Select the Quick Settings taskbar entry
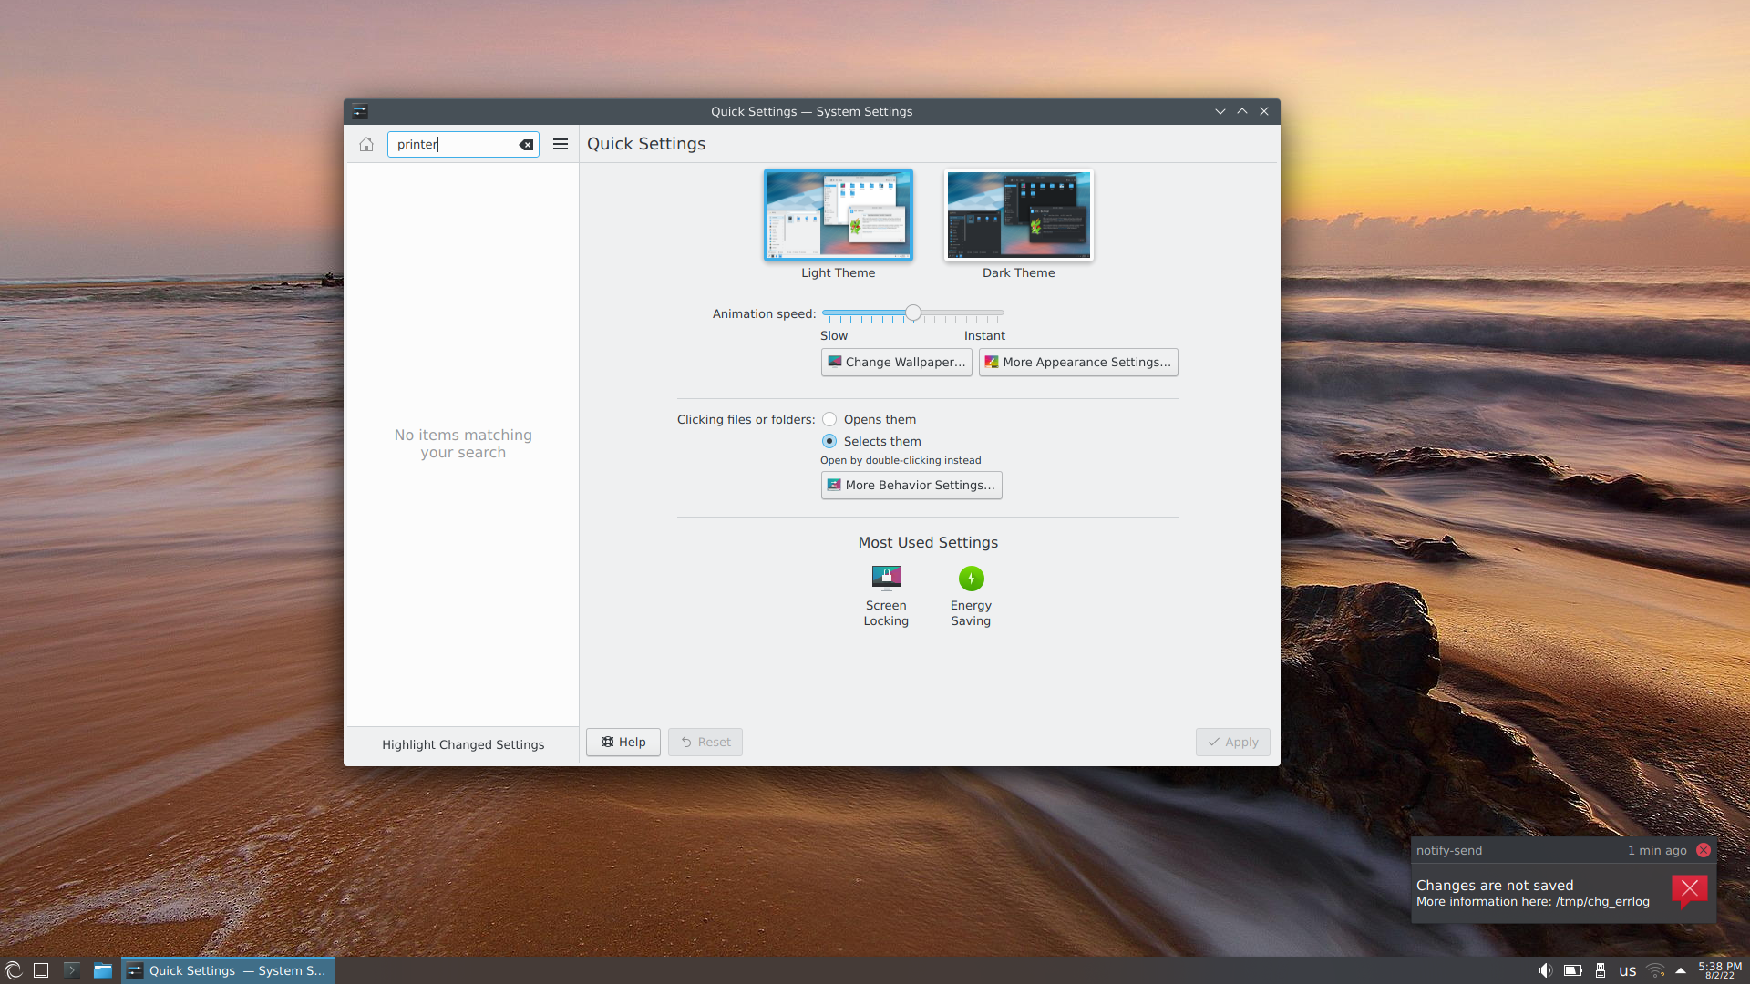 [x=228, y=970]
